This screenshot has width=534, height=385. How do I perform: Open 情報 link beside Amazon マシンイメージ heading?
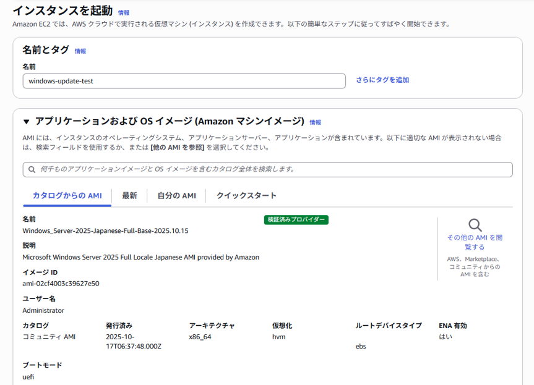[315, 122]
